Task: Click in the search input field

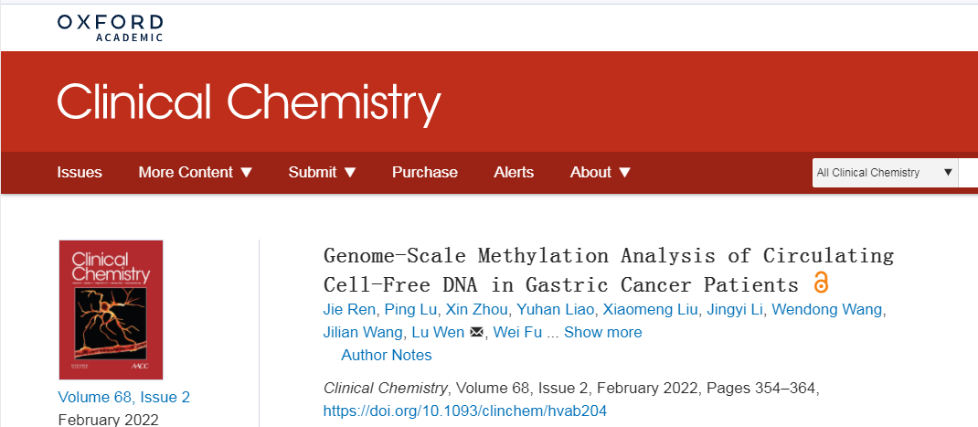Action: tap(967, 172)
